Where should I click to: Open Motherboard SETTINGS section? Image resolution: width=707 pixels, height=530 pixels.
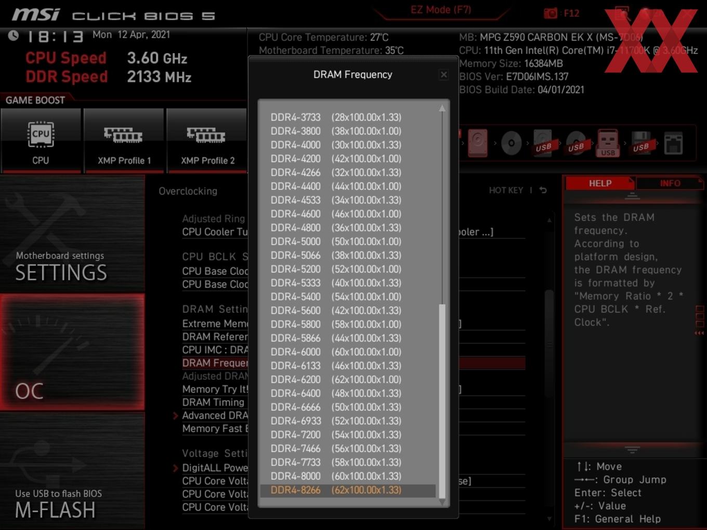pyautogui.click(x=72, y=234)
